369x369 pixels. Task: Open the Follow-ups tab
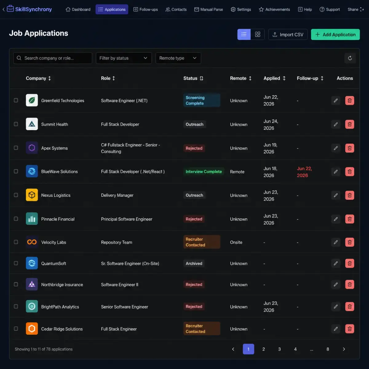point(145,10)
